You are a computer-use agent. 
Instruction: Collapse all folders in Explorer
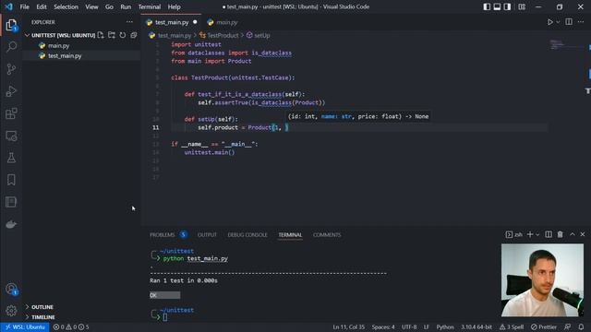pyautogui.click(x=133, y=35)
